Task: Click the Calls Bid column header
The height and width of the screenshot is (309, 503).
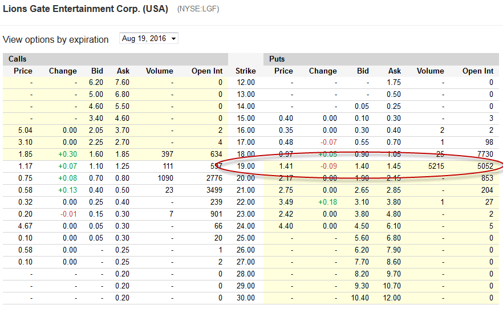Action: pos(97,71)
